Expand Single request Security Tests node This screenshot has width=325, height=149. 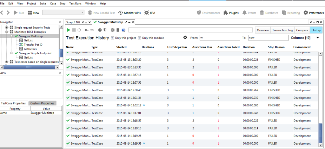click(x=7, y=27)
